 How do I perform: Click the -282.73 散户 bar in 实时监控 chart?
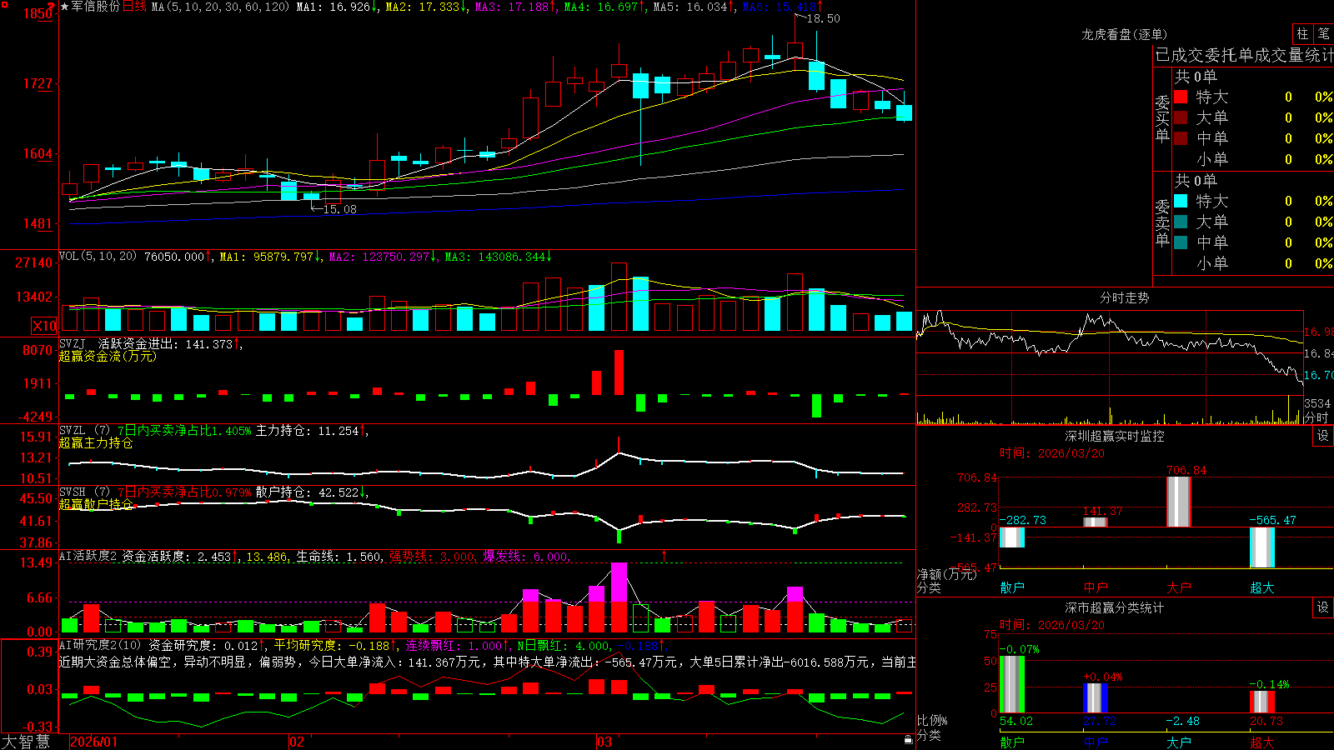pyautogui.click(x=1012, y=537)
